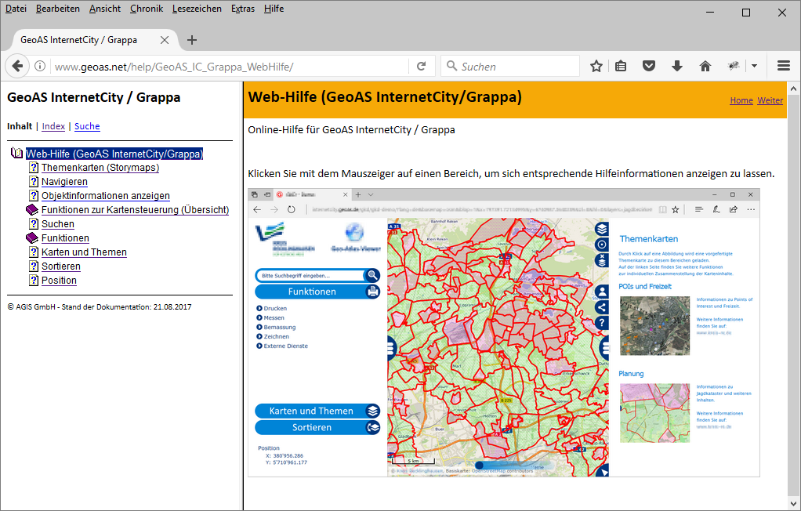Click sort layers icon on Sortieren bar
This screenshot has width=801, height=511.
click(x=373, y=427)
